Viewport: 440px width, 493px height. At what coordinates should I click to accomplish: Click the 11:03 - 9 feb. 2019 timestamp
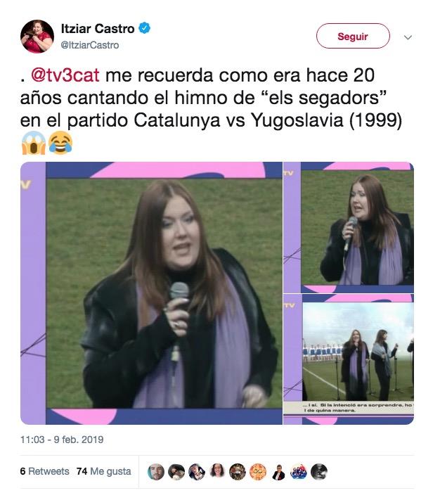62,440
